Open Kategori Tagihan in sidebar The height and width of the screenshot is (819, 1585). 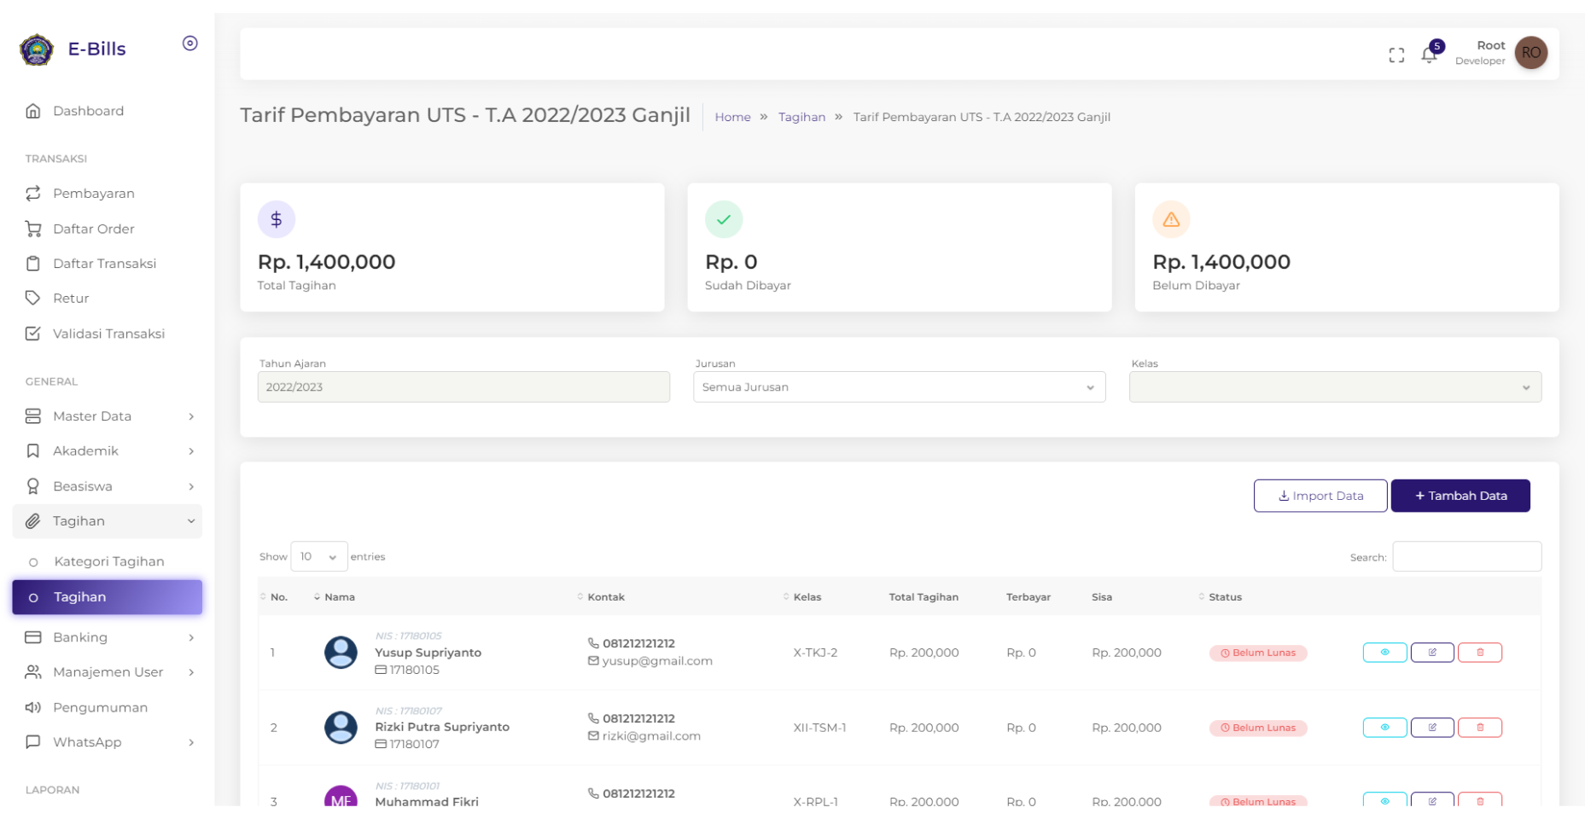tap(108, 561)
